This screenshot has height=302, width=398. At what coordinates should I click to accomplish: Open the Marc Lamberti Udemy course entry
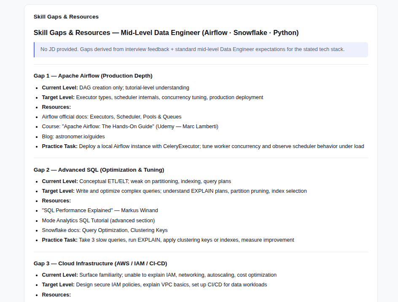pos(130,127)
